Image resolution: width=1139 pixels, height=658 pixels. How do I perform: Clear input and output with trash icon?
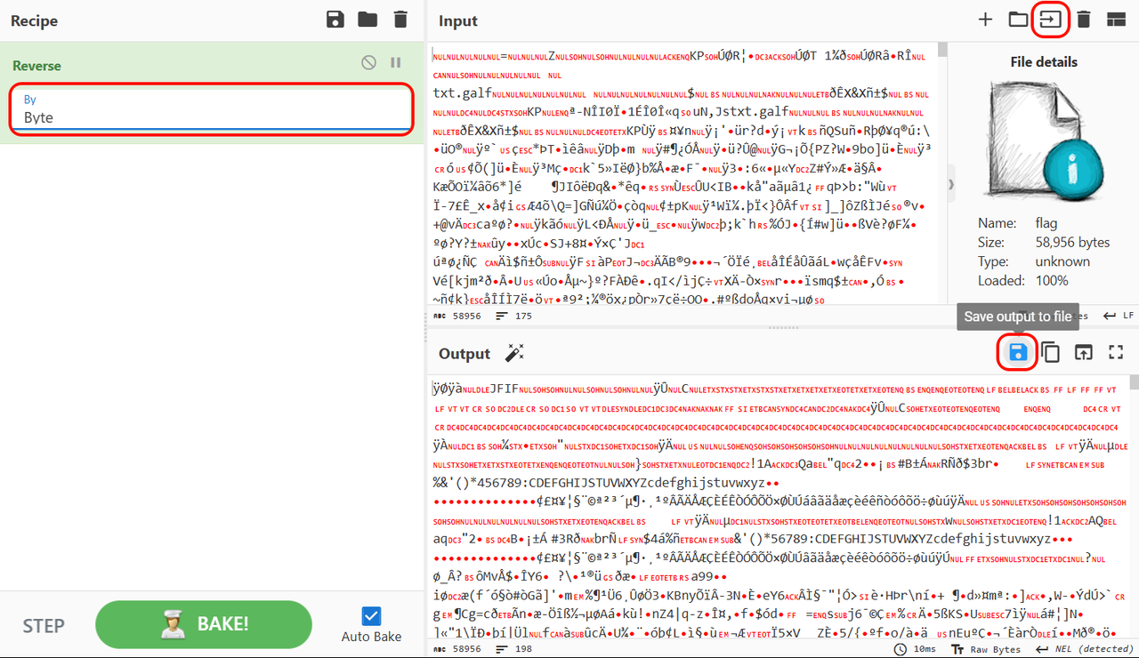coord(1083,20)
